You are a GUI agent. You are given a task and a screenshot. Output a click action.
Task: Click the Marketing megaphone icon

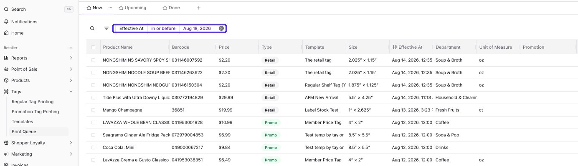click(x=6, y=154)
